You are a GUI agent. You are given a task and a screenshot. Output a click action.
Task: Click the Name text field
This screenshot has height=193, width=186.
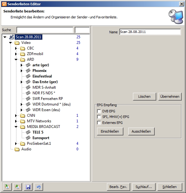150,32
